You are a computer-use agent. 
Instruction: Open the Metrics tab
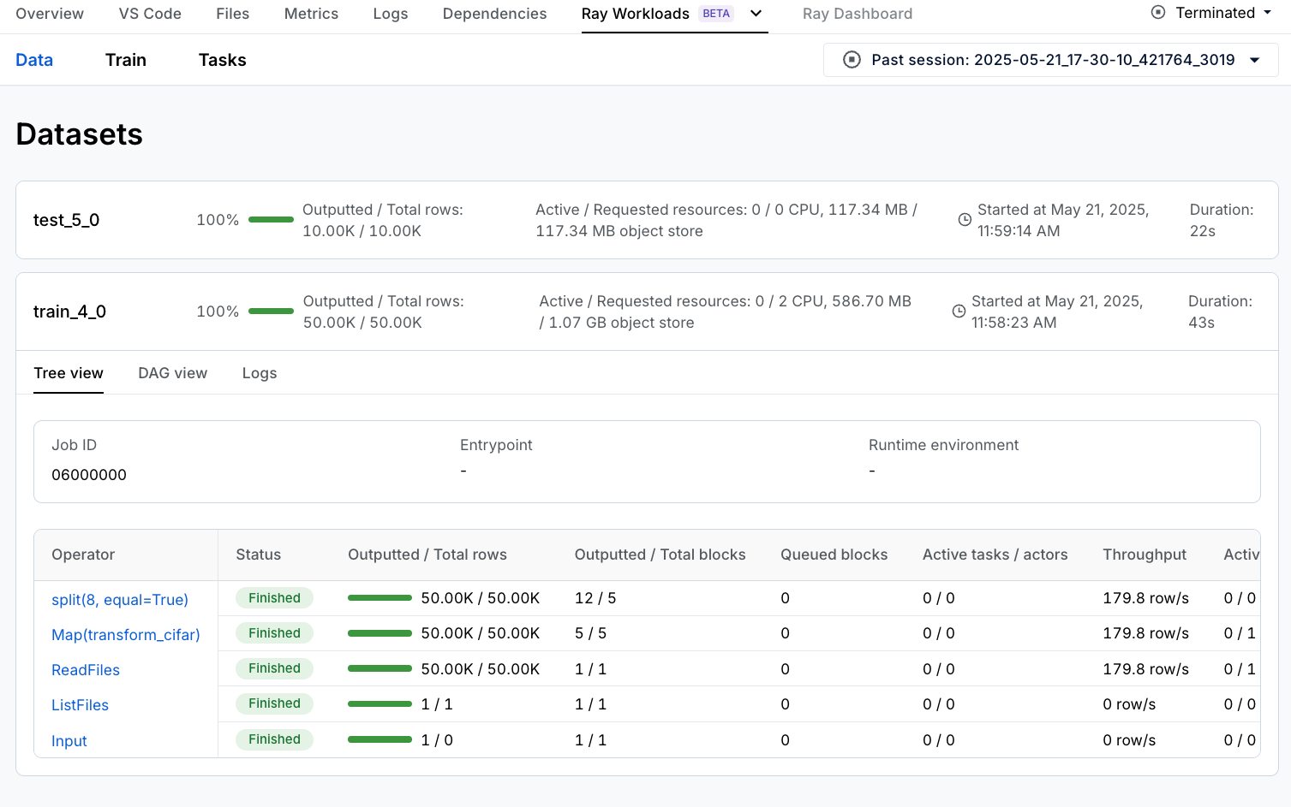(x=311, y=14)
